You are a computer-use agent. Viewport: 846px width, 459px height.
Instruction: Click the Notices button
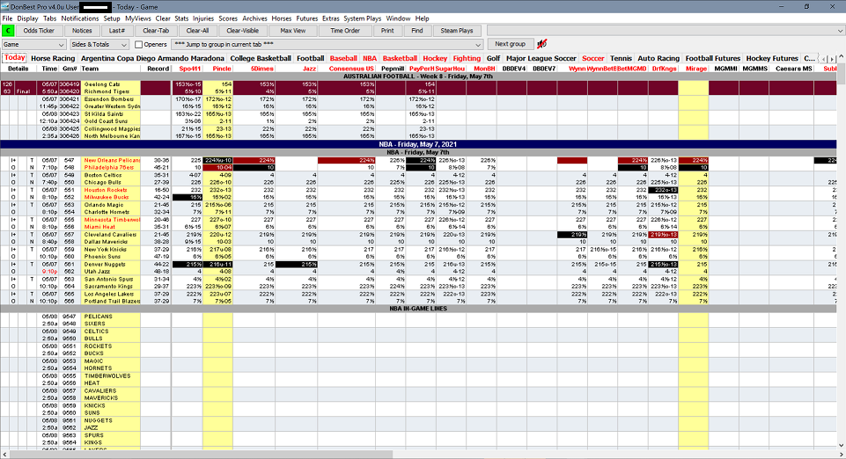tap(82, 31)
